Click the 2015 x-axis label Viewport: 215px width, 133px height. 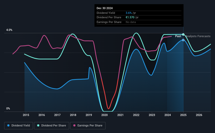click(x=26, y=115)
